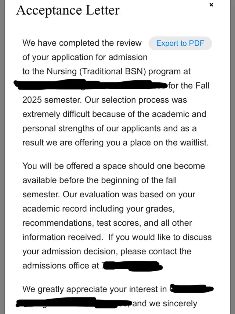The width and height of the screenshot is (235, 314).
Task: Click the line 'We greatly appreciate your interest'
Action: (94, 289)
